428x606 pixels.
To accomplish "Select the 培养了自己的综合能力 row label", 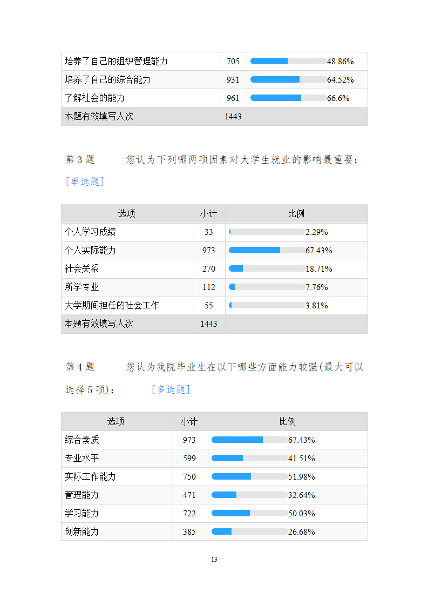I will (x=107, y=79).
